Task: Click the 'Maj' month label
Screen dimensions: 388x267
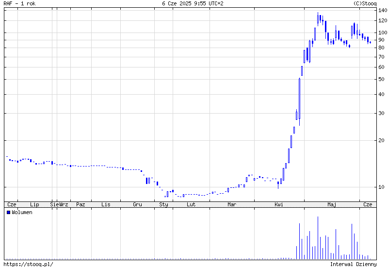Action: (x=332, y=204)
